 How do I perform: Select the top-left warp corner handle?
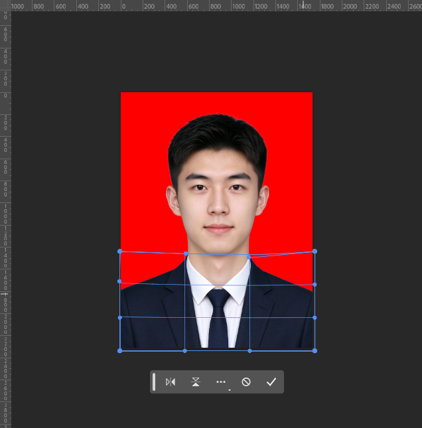pos(120,251)
